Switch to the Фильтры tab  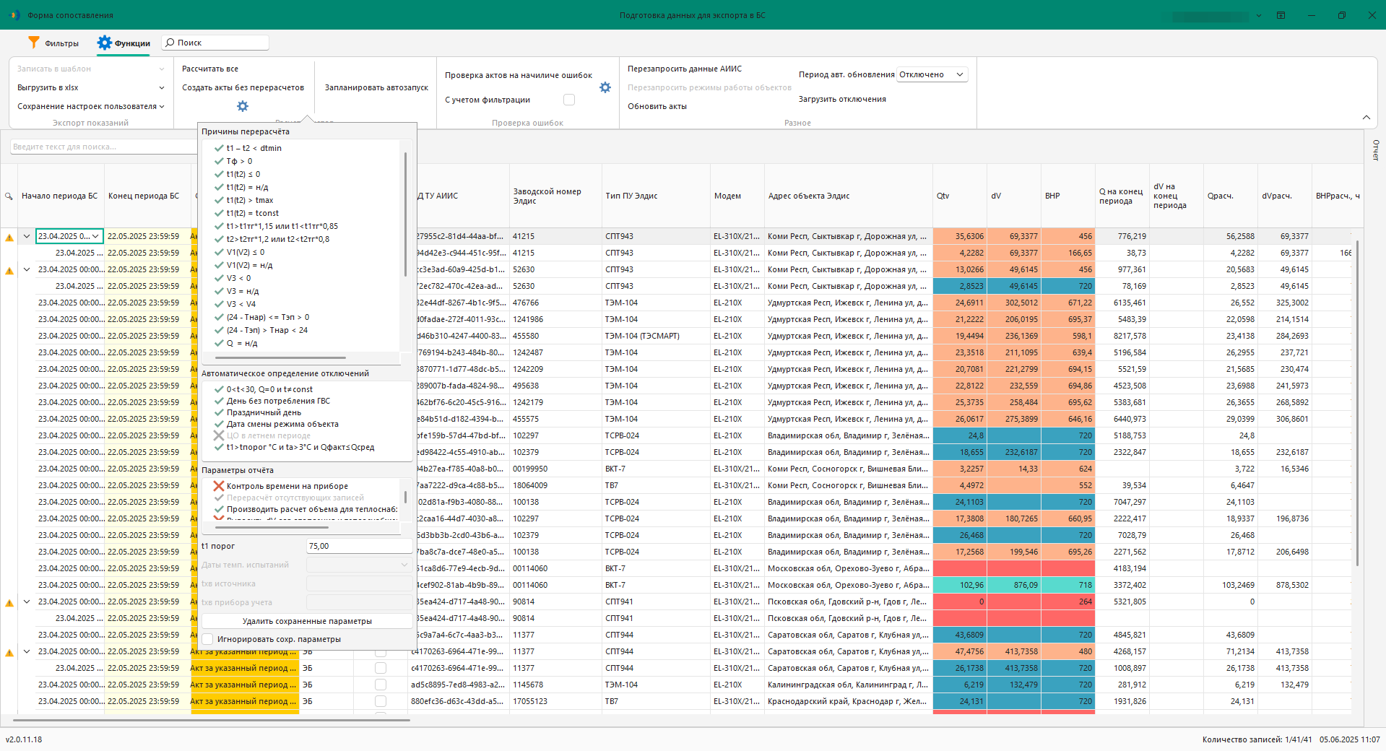pos(53,43)
